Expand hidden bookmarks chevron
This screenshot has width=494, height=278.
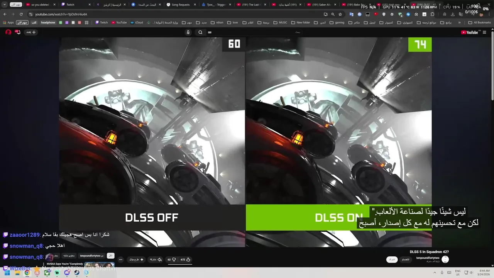click(x=459, y=22)
